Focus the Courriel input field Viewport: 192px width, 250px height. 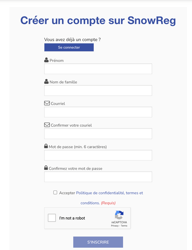point(98,112)
